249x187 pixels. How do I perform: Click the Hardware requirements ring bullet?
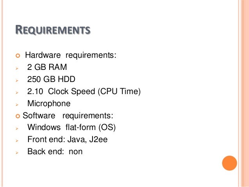coord(18,55)
